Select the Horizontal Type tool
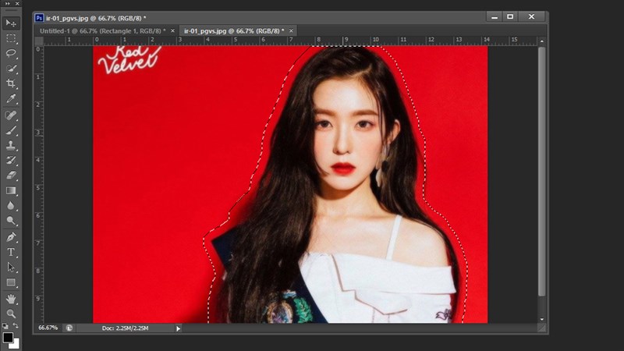 point(11,252)
